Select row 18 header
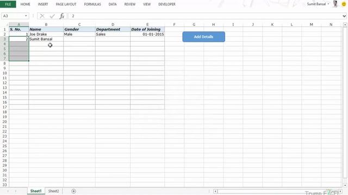 (4, 112)
